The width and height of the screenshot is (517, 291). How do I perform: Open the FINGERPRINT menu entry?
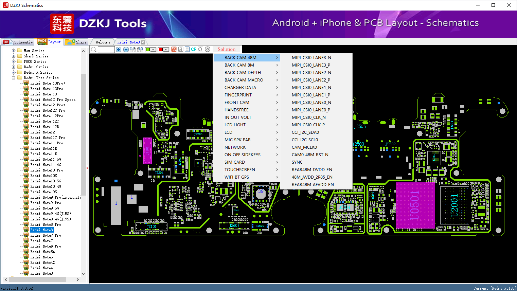[246, 95]
